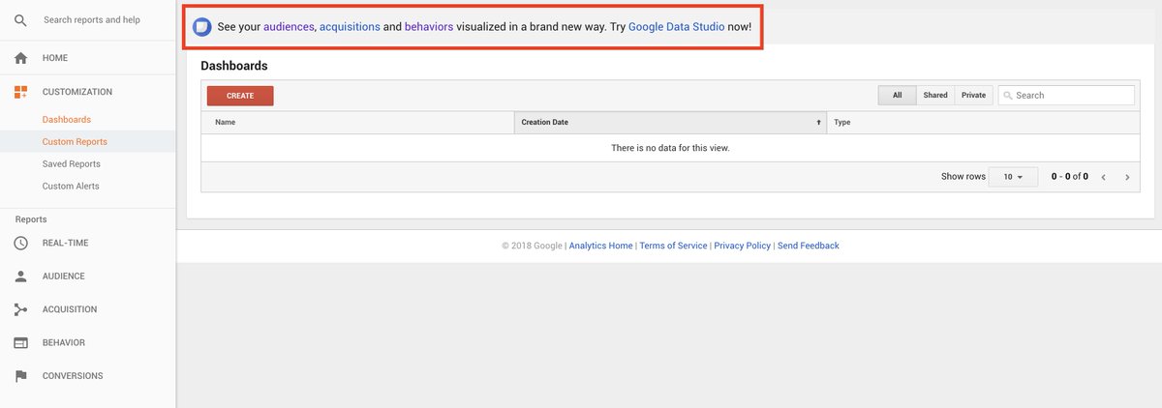Click the Conversions flag icon
The width and height of the screenshot is (1162, 408).
[x=20, y=376]
